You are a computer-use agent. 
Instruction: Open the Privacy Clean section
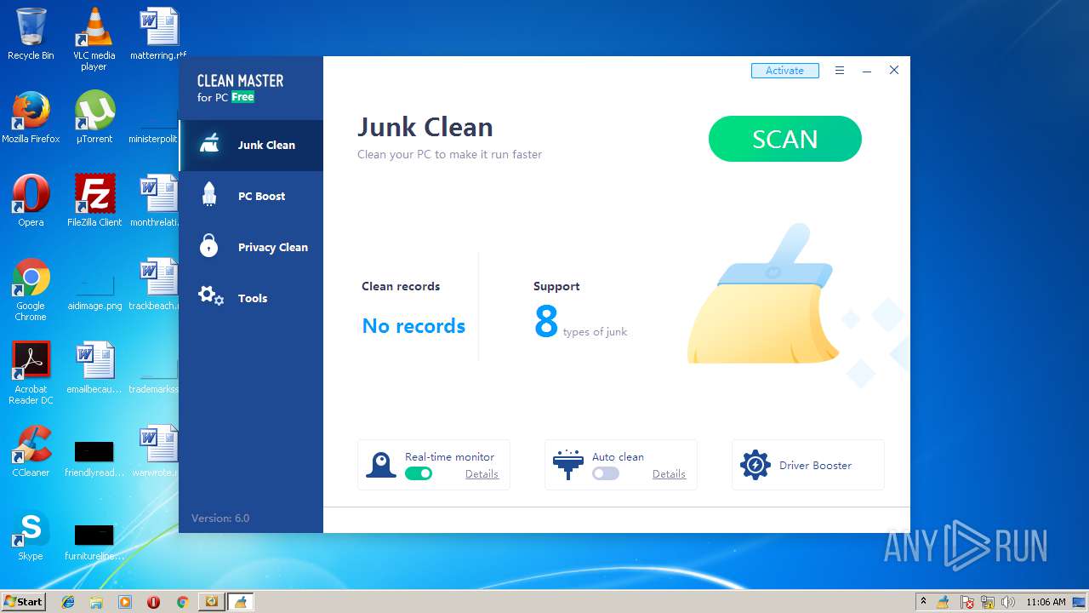pos(251,247)
